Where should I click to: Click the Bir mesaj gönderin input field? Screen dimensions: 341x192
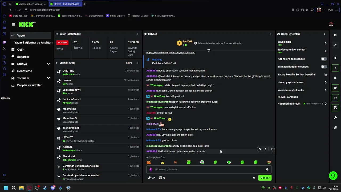pyautogui.click(x=209, y=169)
